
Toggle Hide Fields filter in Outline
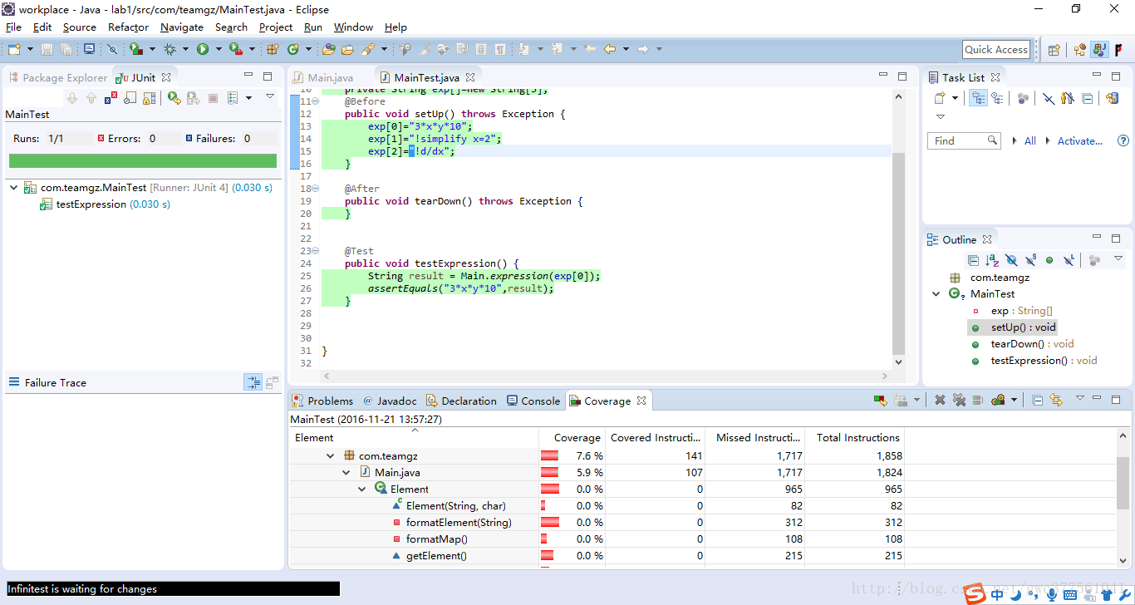tap(1011, 260)
